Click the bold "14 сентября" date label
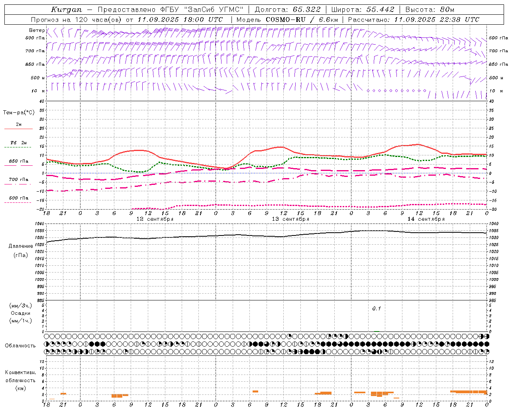This screenshot has width=510, height=408. tap(426, 219)
